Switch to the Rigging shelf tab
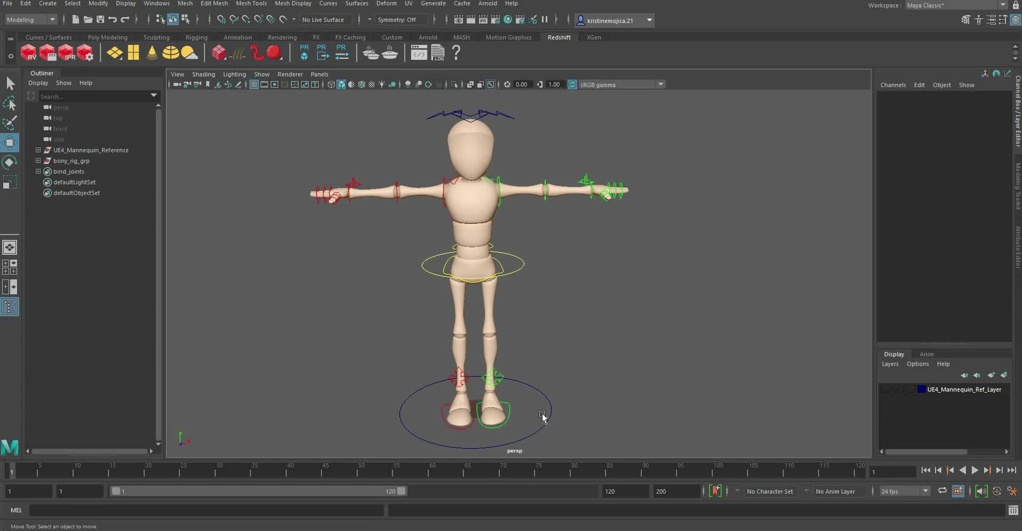 pos(196,37)
